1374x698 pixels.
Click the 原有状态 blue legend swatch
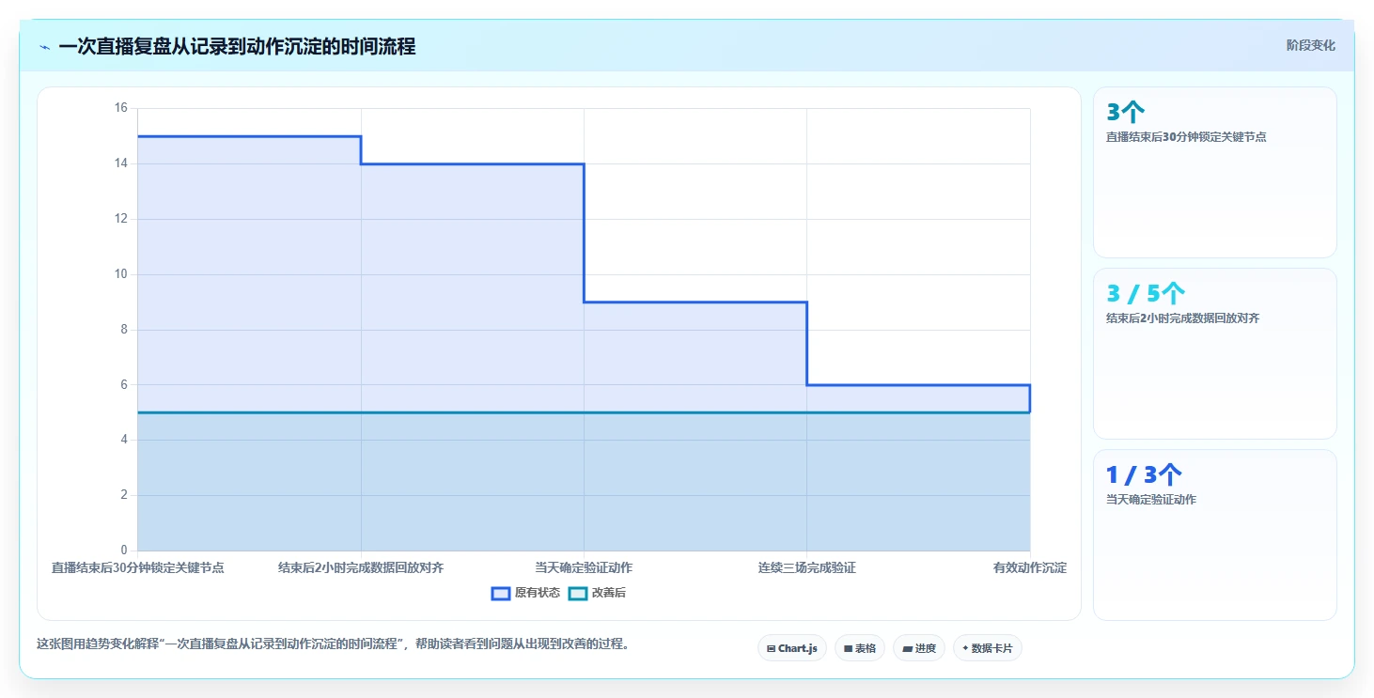501,594
